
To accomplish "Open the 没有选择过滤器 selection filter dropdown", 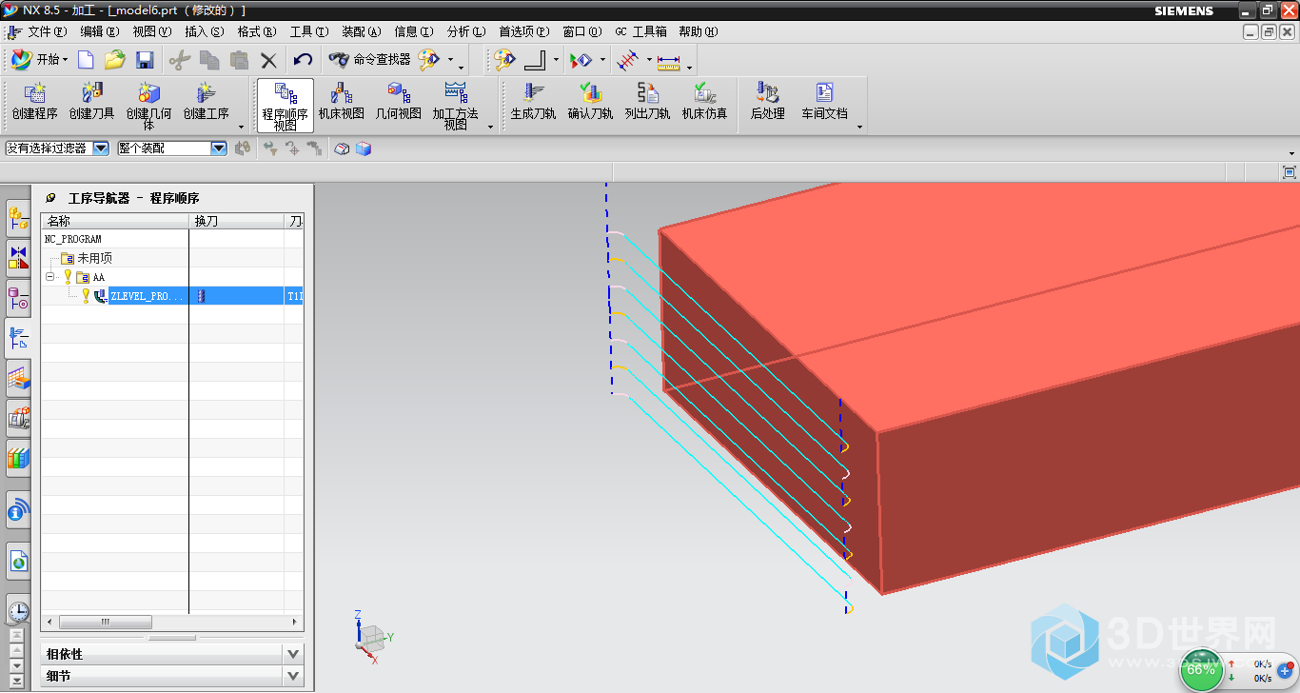I will 101,148.
